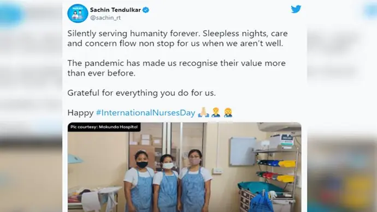
Task: Click the Twitter bird logo
Action: coord(296,9)
